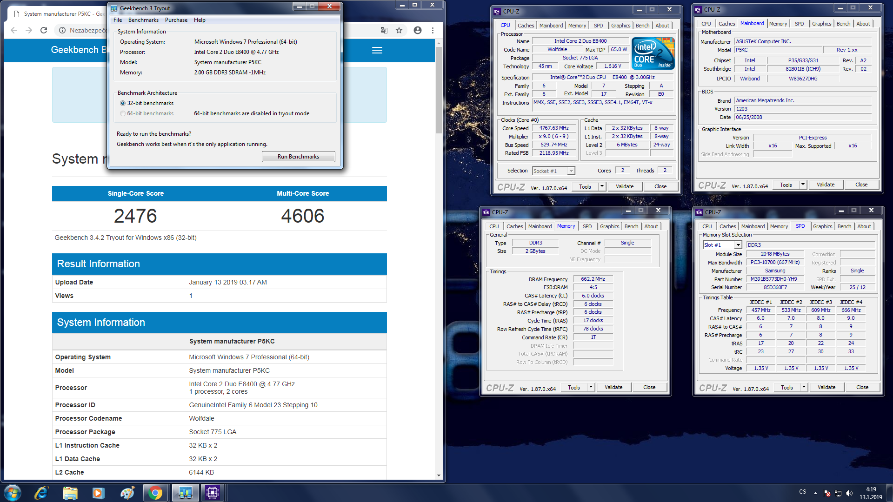This screenshot has width=893, height=502.
Task: Click Geekbench 3 Tryout title icon
Action: [114, 8]
